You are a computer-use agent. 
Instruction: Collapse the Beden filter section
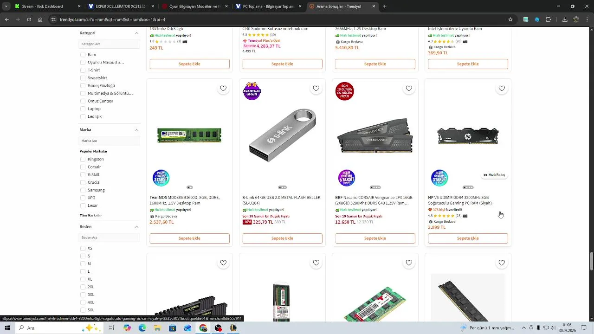pos(136,226)
